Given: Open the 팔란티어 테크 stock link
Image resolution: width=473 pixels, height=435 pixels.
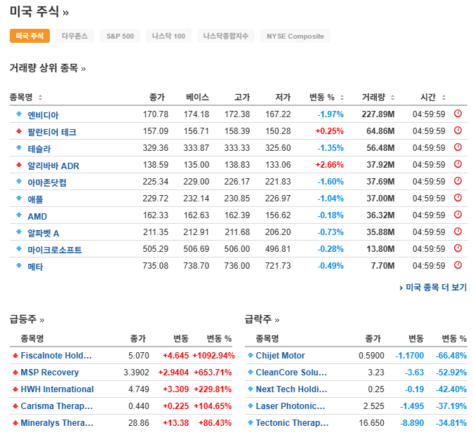Looking at the screenshot, I should 52,132.
